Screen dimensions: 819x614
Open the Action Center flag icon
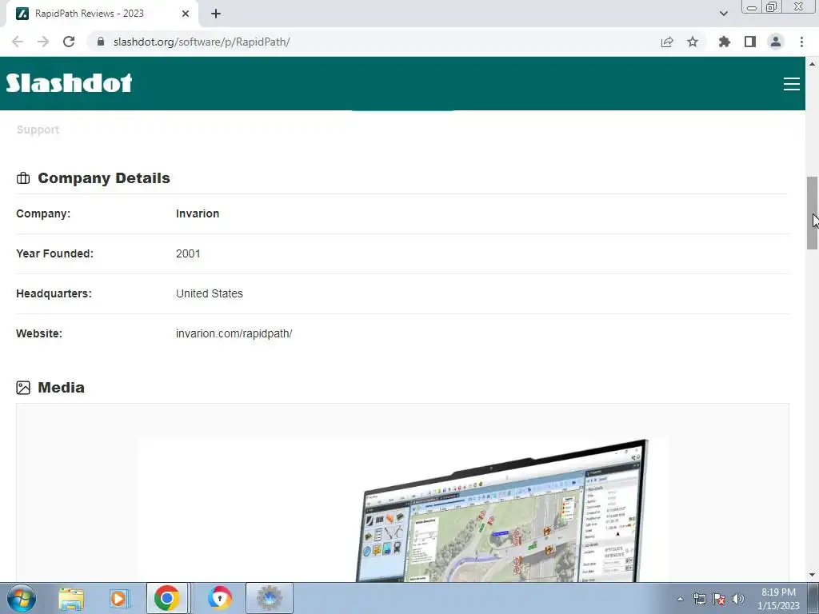719,599
